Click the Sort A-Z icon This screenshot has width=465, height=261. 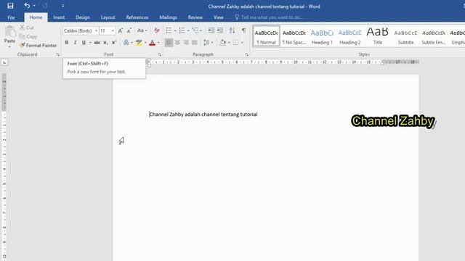click(232, 30)
